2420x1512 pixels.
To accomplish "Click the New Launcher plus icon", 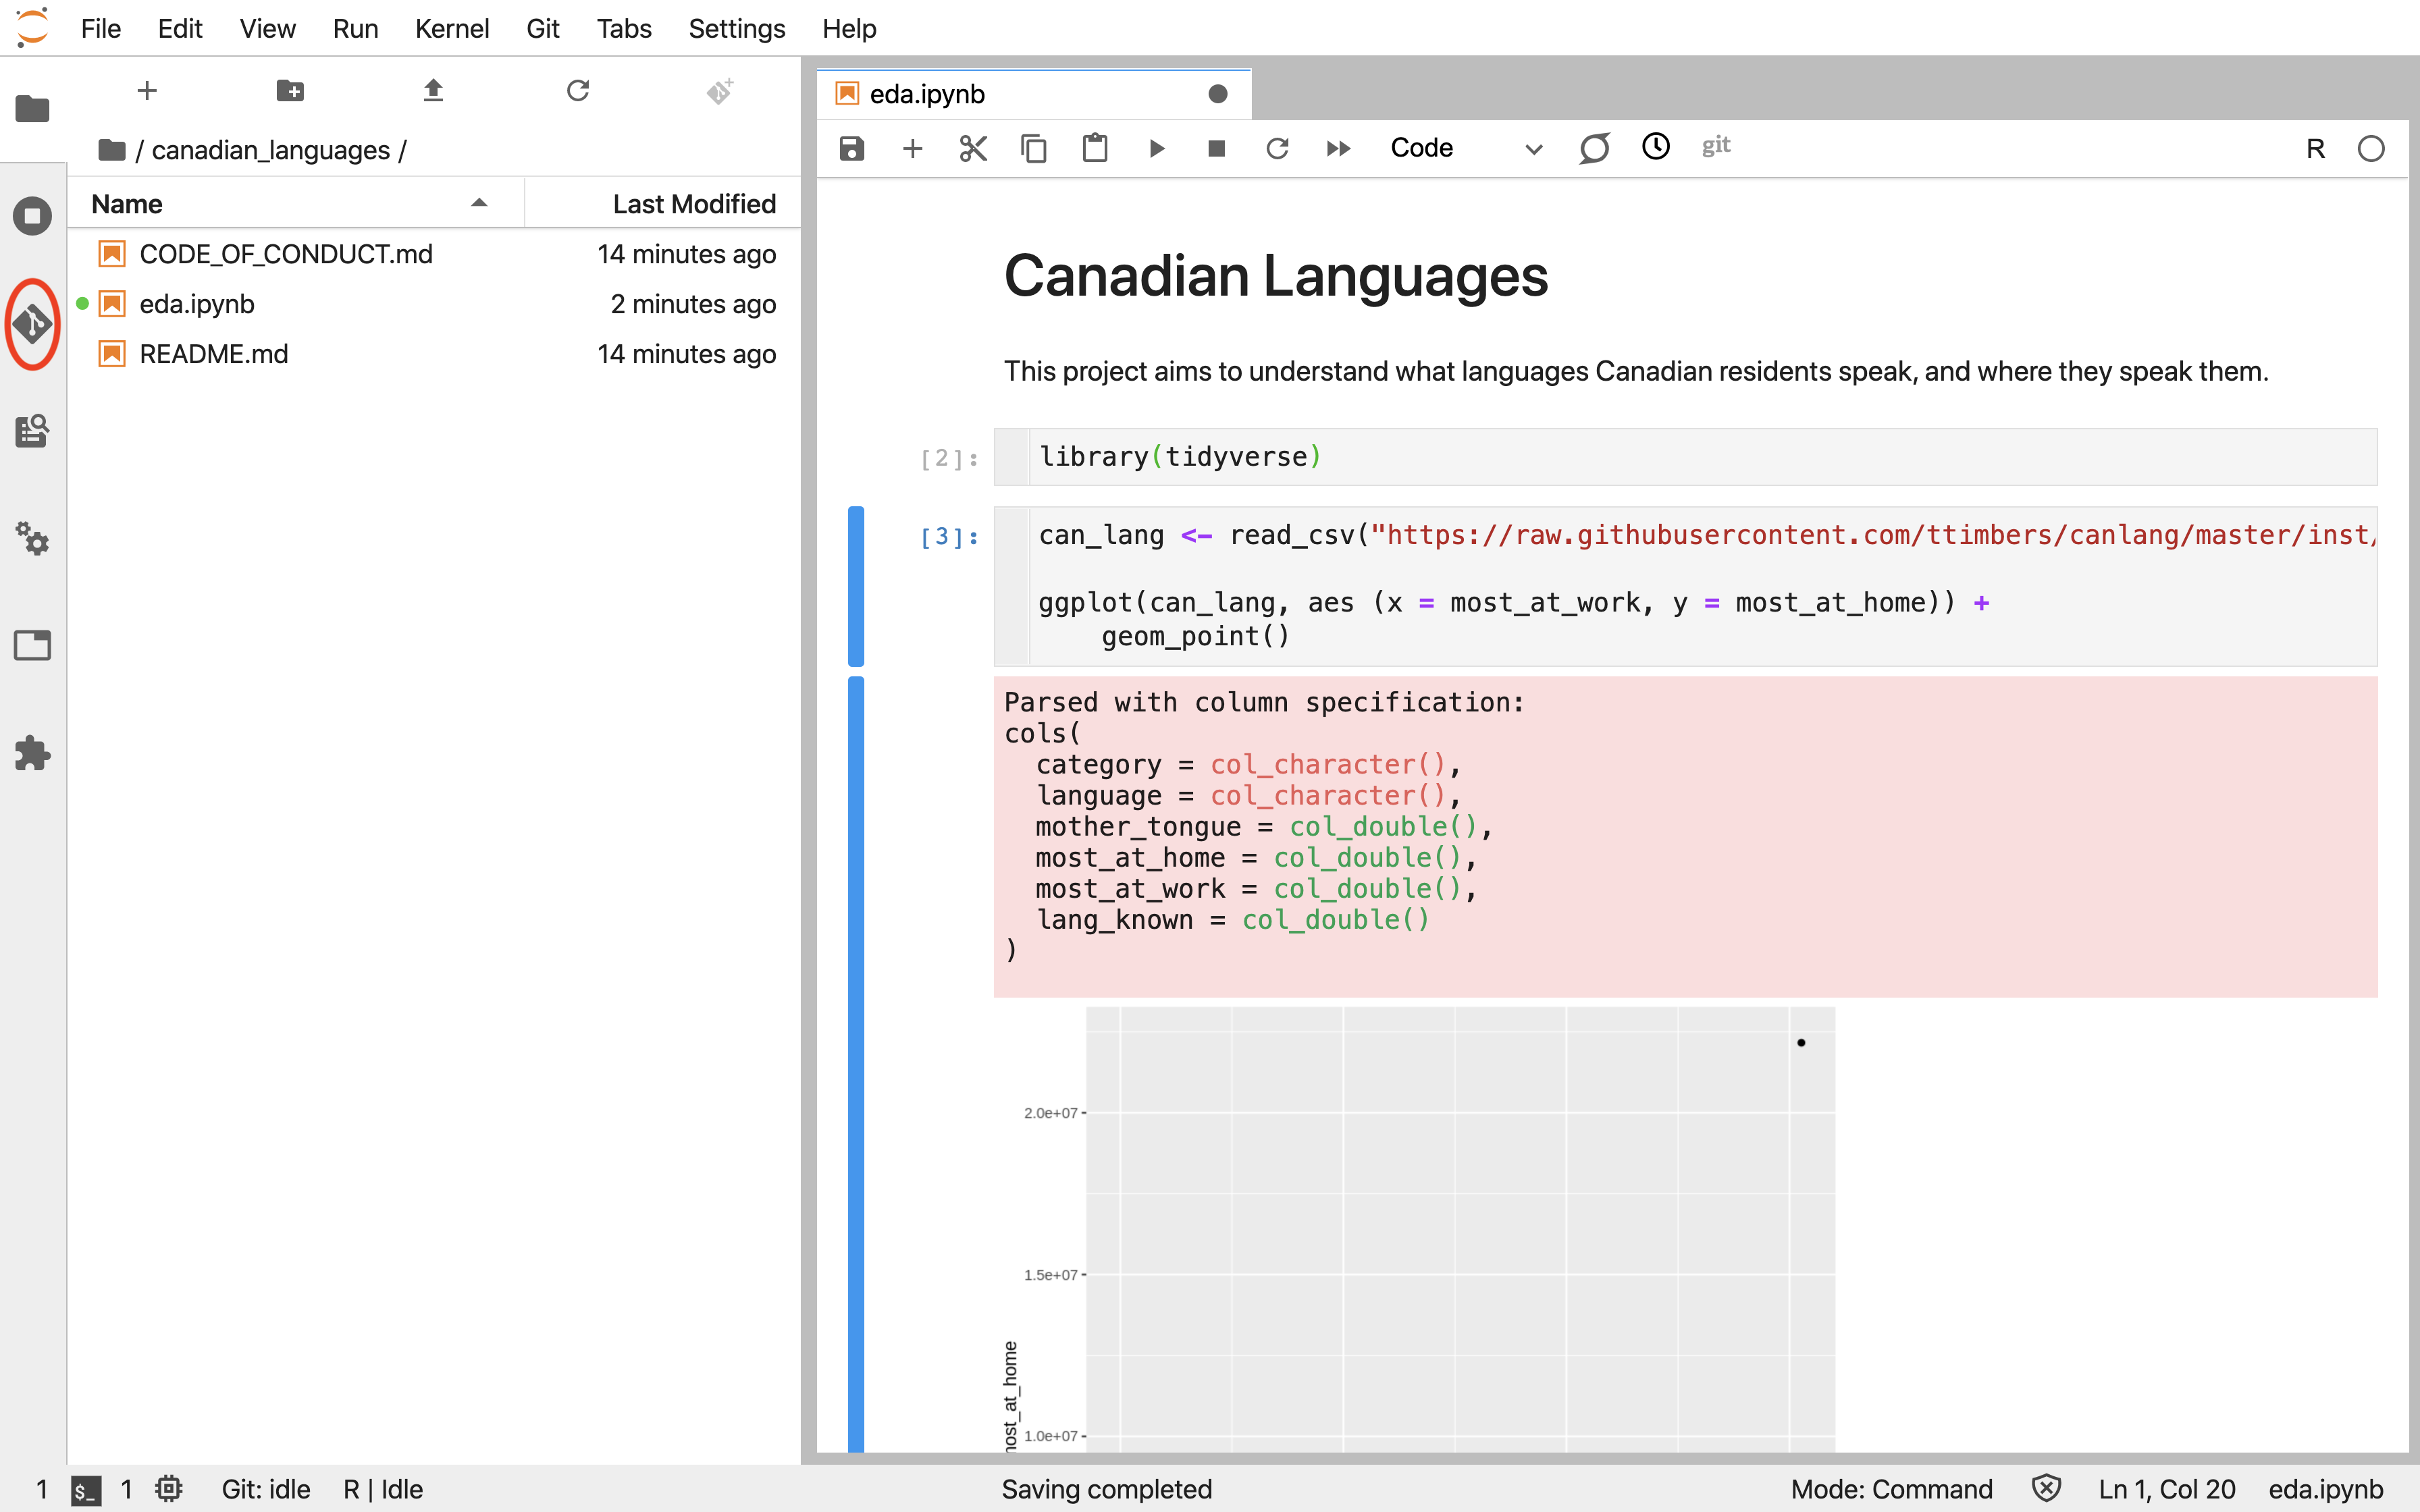I will point(147,91).
